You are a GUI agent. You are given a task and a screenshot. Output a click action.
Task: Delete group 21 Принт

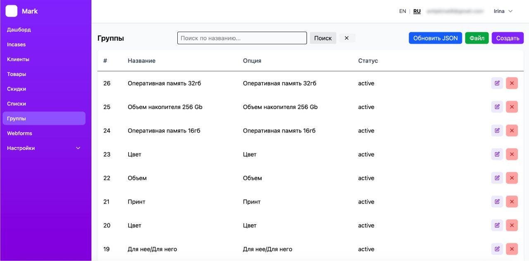(512, 202)
